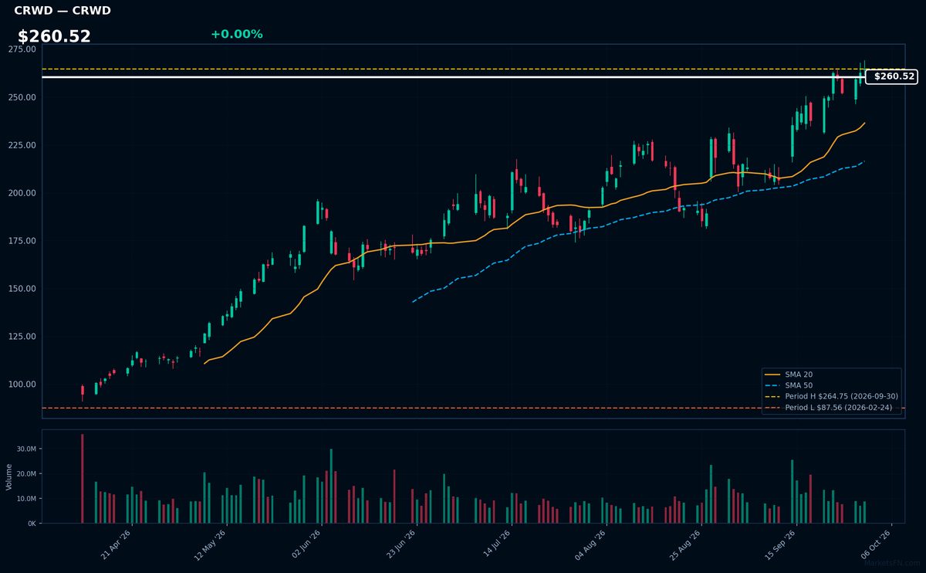Click the 02 Jun '26 date label
The height and width of the screenshot is (573, 926).
(306, 544)
